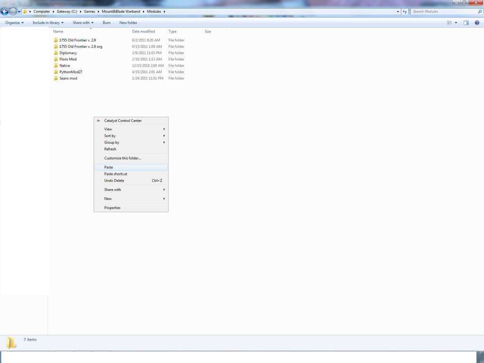Click the Catalyst Control Center menu icon

98,121
